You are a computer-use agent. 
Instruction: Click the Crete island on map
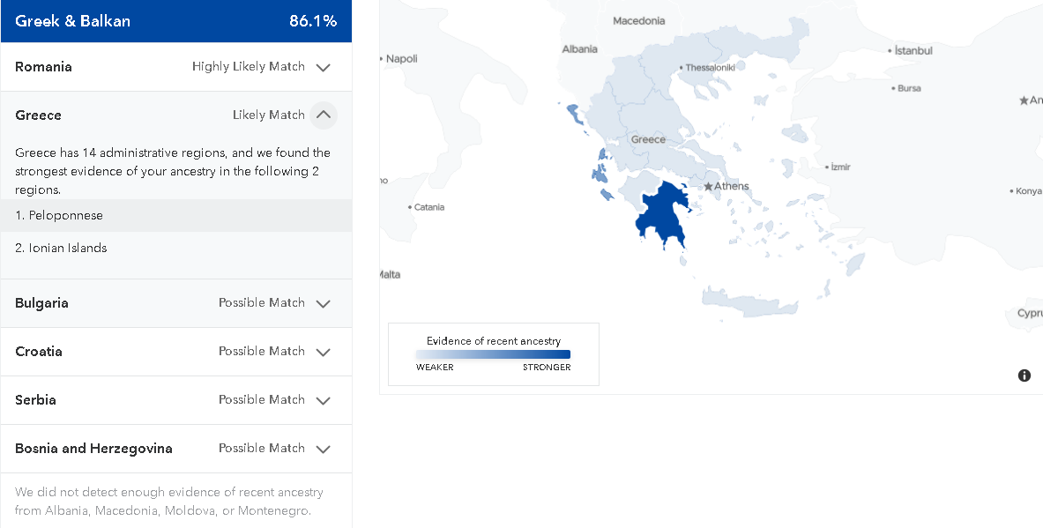[749, 301]
